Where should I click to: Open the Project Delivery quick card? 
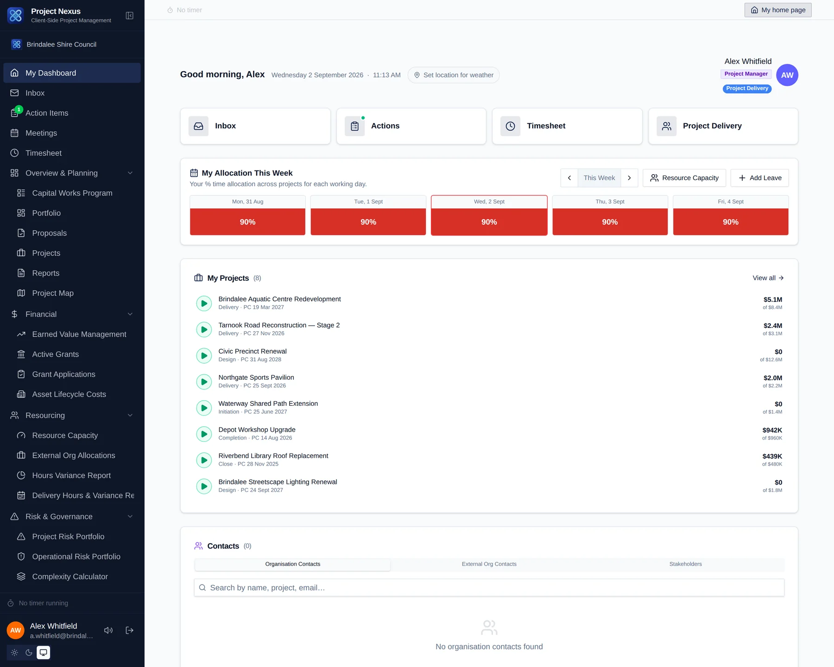723,126
